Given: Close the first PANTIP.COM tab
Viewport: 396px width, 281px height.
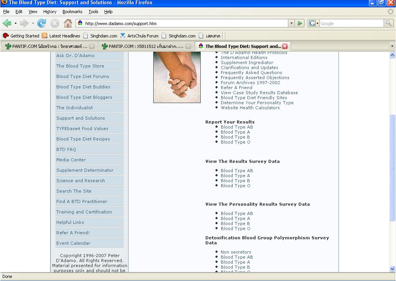Looking at the screenshot, I should pyautogui.click(x=92, y=46).
